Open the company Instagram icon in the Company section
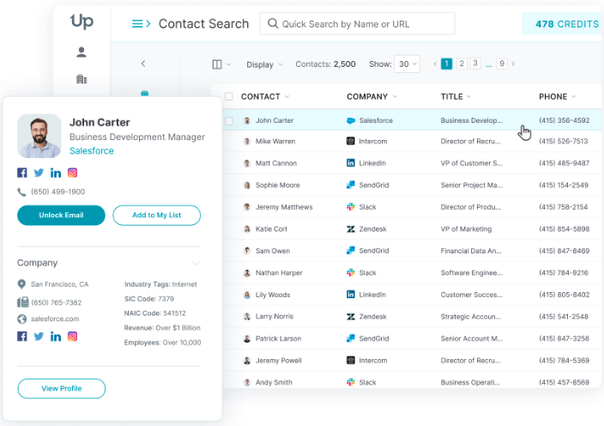The image size is (604, 426). (72, 336)
